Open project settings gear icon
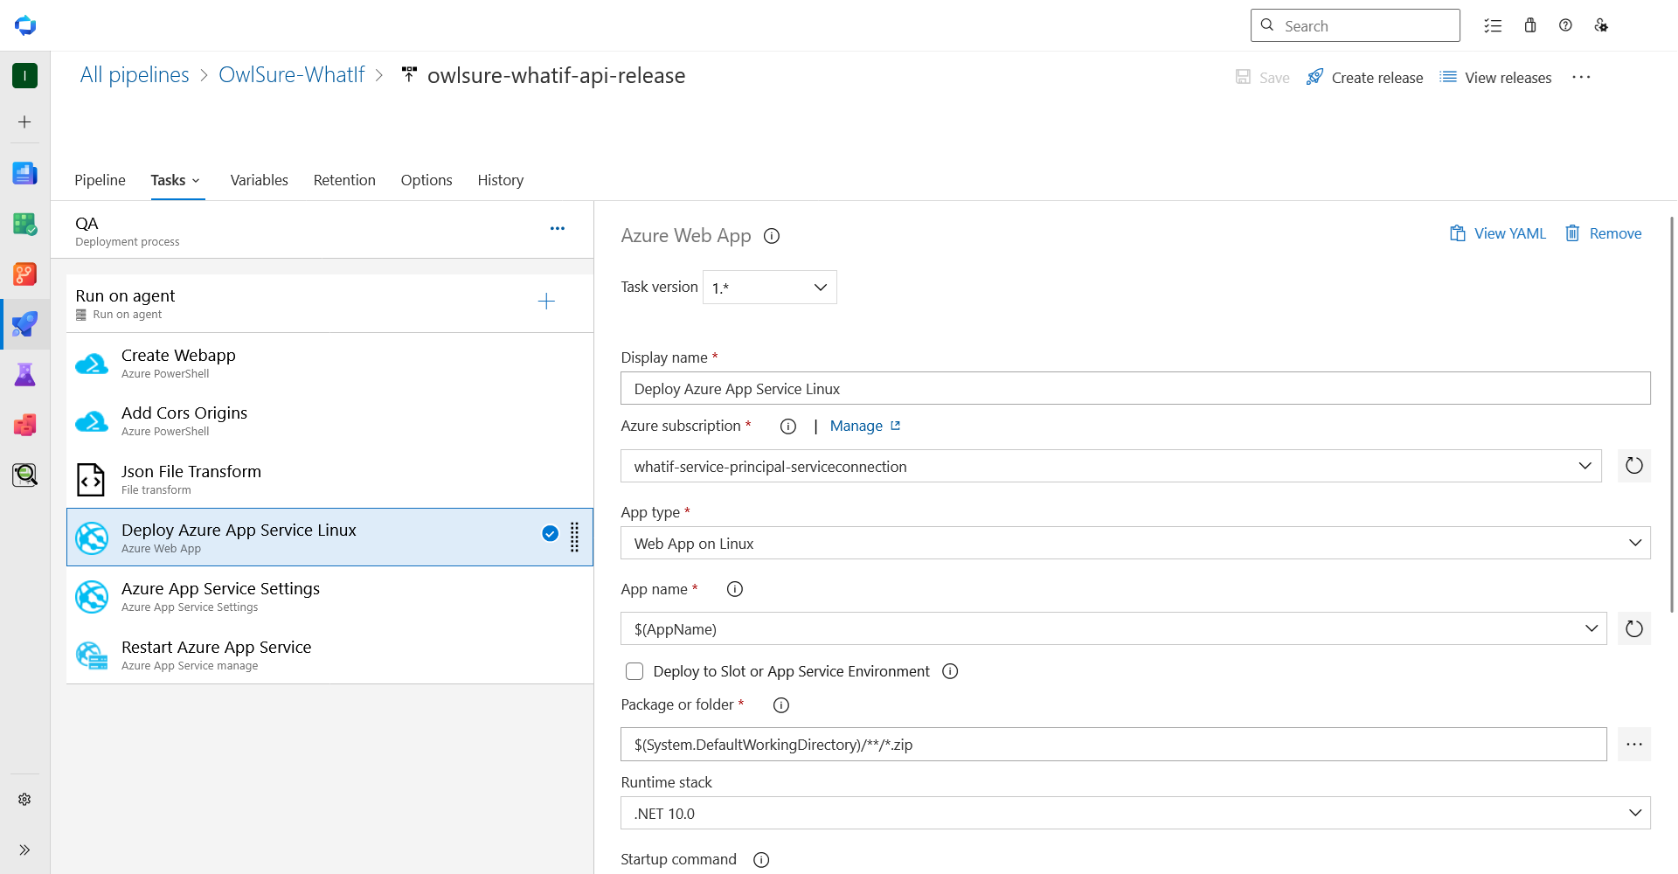Image resolution: width=1678 pixels, height=874 pixels. click(x=24, y=800)
